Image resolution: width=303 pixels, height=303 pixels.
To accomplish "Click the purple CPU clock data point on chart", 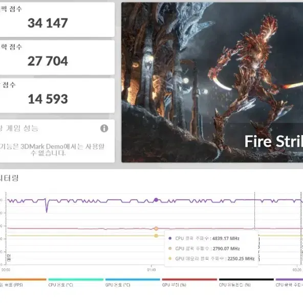I will [x=156, y=200].
